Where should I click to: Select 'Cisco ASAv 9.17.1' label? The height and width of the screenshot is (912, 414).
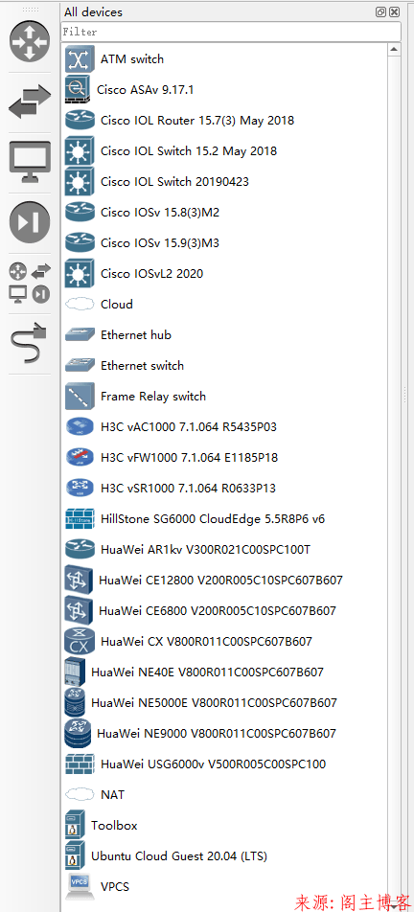pos(146,90)
